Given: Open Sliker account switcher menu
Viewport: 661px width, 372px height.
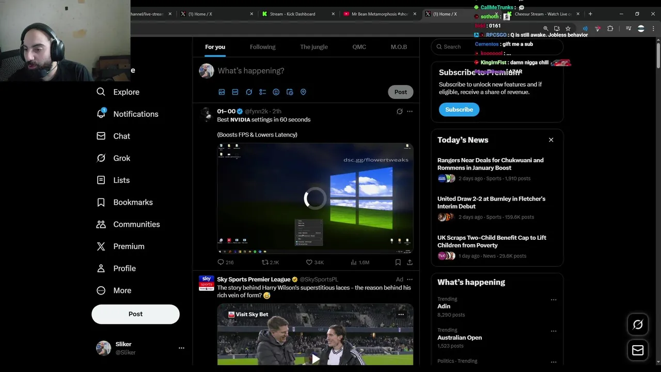Looking at the screenshot, I should pos(181,348).
